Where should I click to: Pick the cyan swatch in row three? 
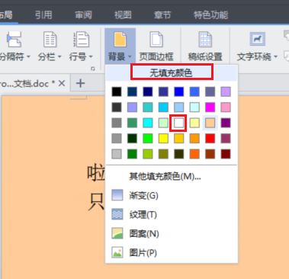pos(148,123)
